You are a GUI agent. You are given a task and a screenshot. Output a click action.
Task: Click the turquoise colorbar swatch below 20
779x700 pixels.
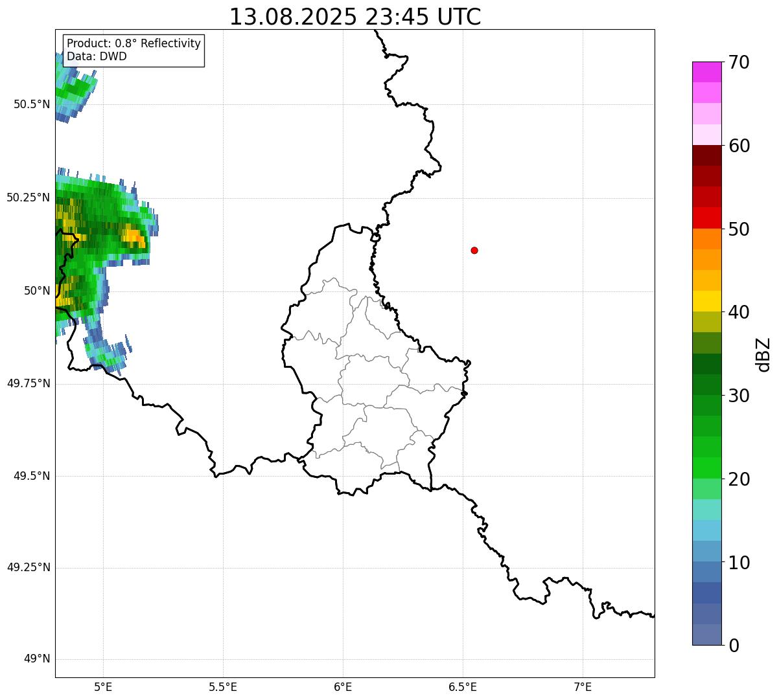(706, 510)
